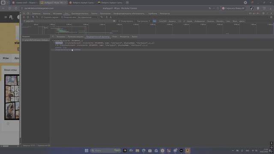Collapse the root JSON object in preview
This screenshot has width=274, height=154.
52,41
